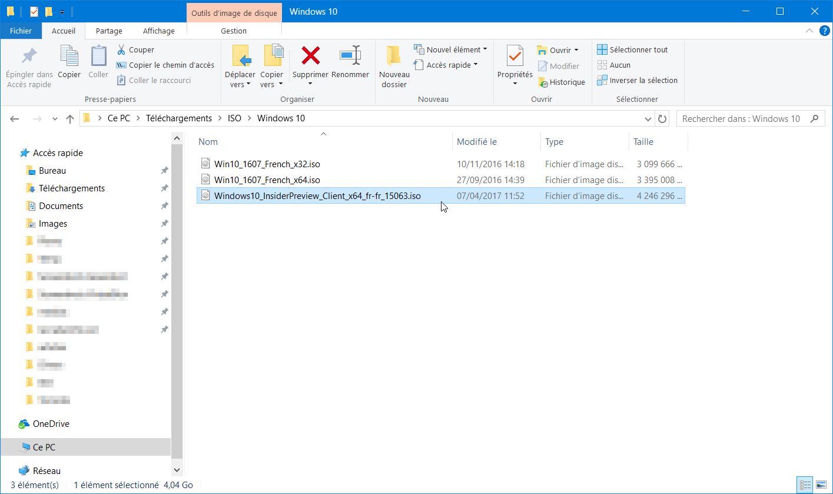Viewport: 833px width, 494px height.
Task: Click the red Supprimer icon
Action: (310, 56)
